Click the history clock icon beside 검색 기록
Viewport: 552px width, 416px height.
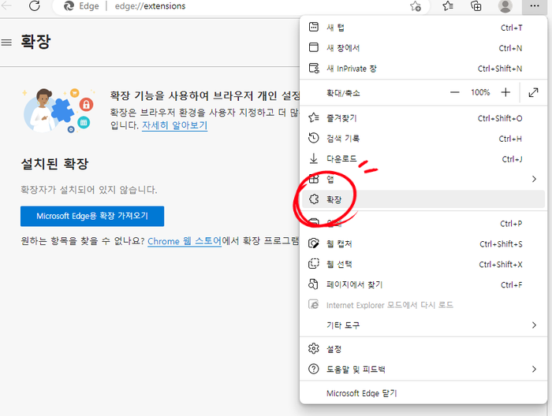313,138
